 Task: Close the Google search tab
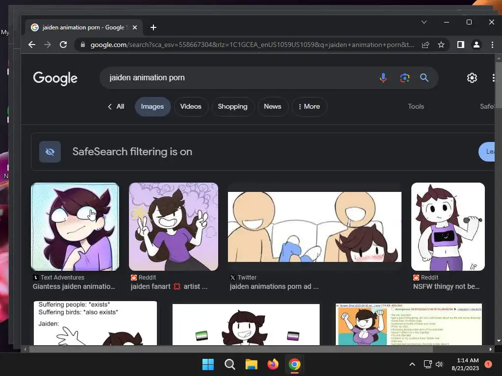(x=135, y=27)
